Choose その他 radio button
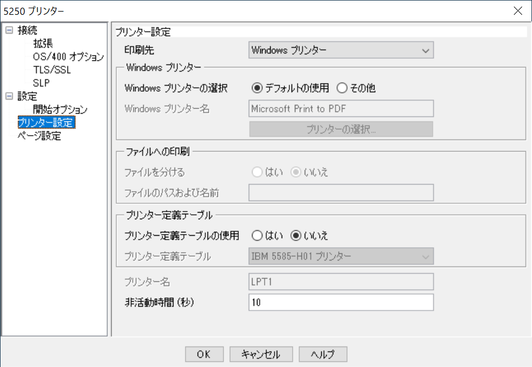This screenshot has width=532, height=367. pyautogui.click(x=356, y=88)
